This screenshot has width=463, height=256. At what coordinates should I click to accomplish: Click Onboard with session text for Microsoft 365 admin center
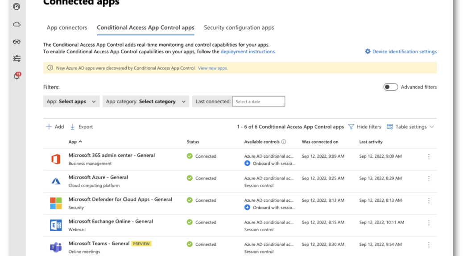274,164
